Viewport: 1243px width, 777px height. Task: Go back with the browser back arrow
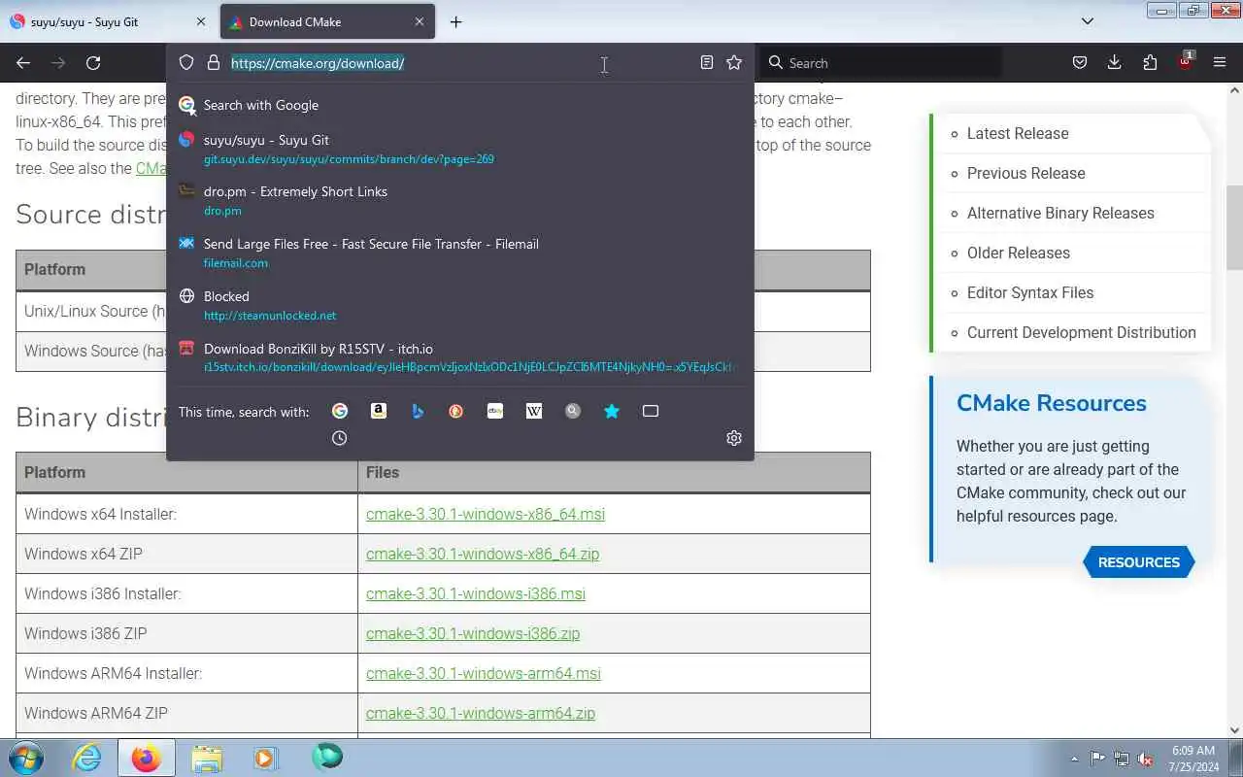click(x=23, y=62)
